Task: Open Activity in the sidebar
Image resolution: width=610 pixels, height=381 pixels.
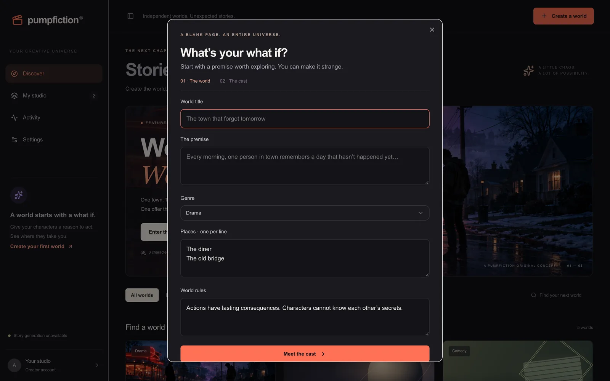Action: (54, 118)
